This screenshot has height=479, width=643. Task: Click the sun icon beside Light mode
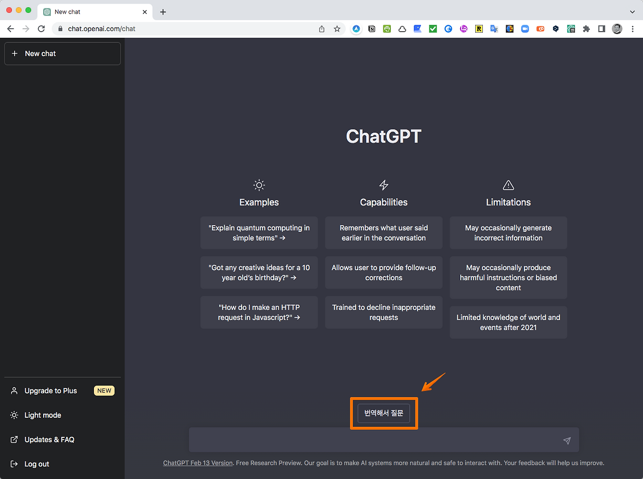point(14,415)
